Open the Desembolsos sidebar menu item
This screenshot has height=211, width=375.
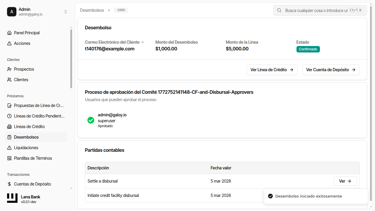coord(26,137)
